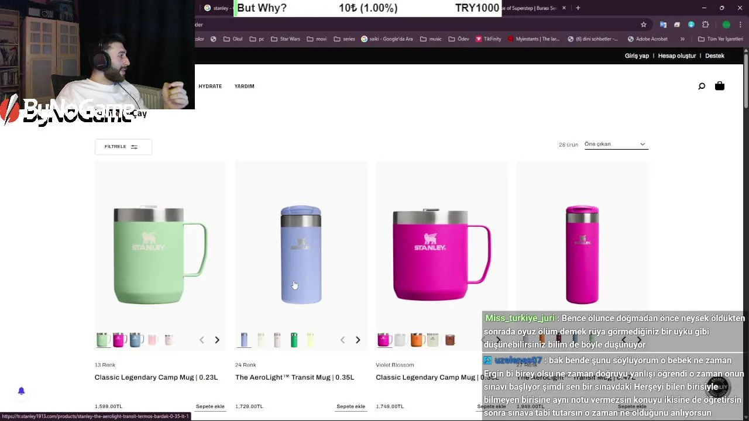Screen dimensions: 749x421
Task: Select blue swatch of the 13 Renk mug
Action: [136, 340]
